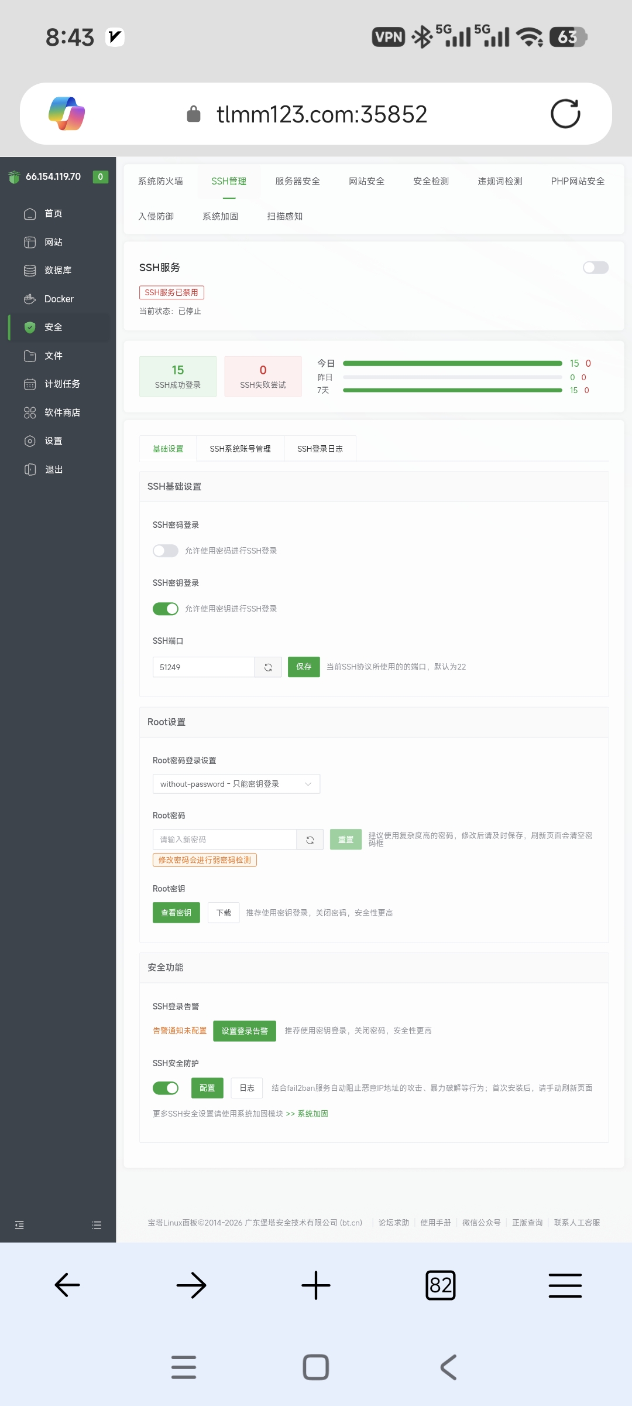This screenshot has width=632, height=1406.
Task: Open the database icon in the sidebar
Action: (30, 270)
